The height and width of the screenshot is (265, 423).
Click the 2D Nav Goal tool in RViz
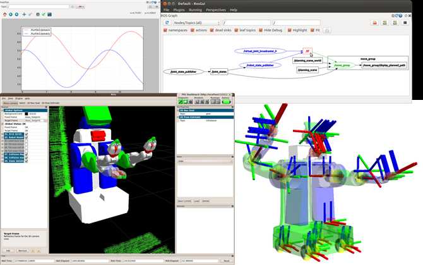[33, 103]
